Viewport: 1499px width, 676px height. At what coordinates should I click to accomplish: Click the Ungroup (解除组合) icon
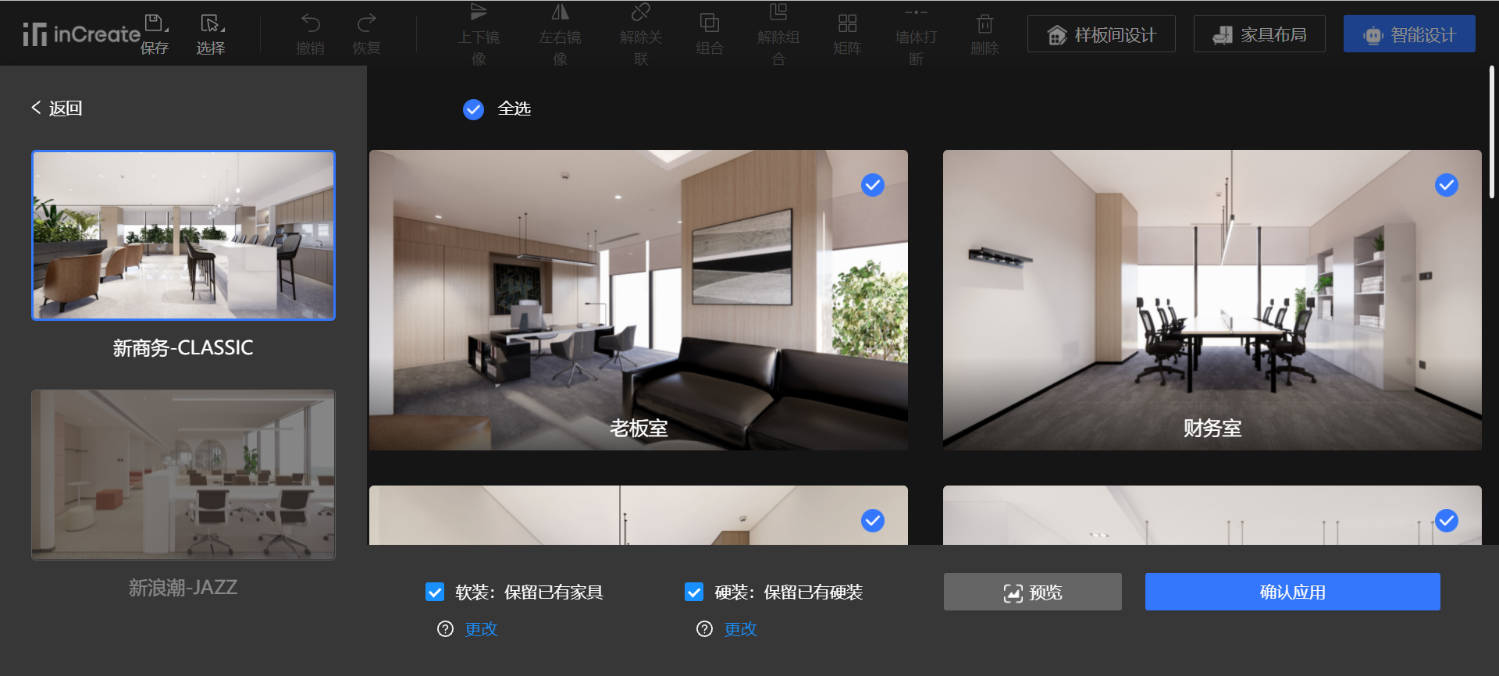[x=778, y=12]
